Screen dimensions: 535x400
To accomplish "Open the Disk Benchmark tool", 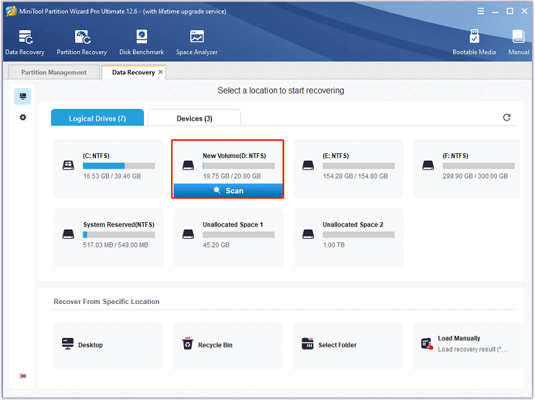I will [142, 42].
